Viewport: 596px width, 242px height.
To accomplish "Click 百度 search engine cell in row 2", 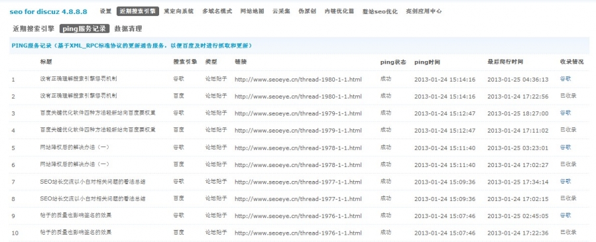I will tap(178, 95).
